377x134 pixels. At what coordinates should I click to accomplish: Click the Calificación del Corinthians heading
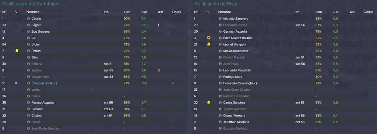(x=32, y=4)
